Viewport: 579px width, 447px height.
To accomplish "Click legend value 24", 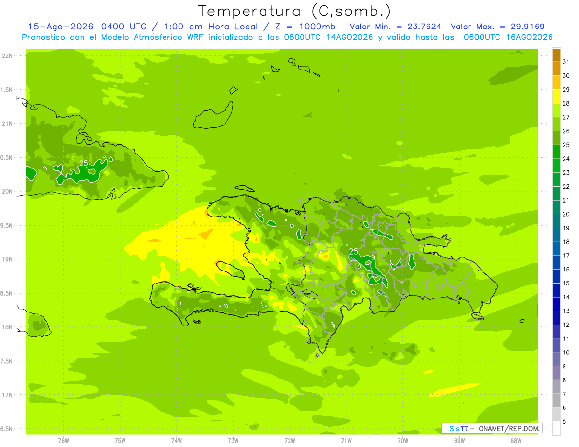I will 566,159.
